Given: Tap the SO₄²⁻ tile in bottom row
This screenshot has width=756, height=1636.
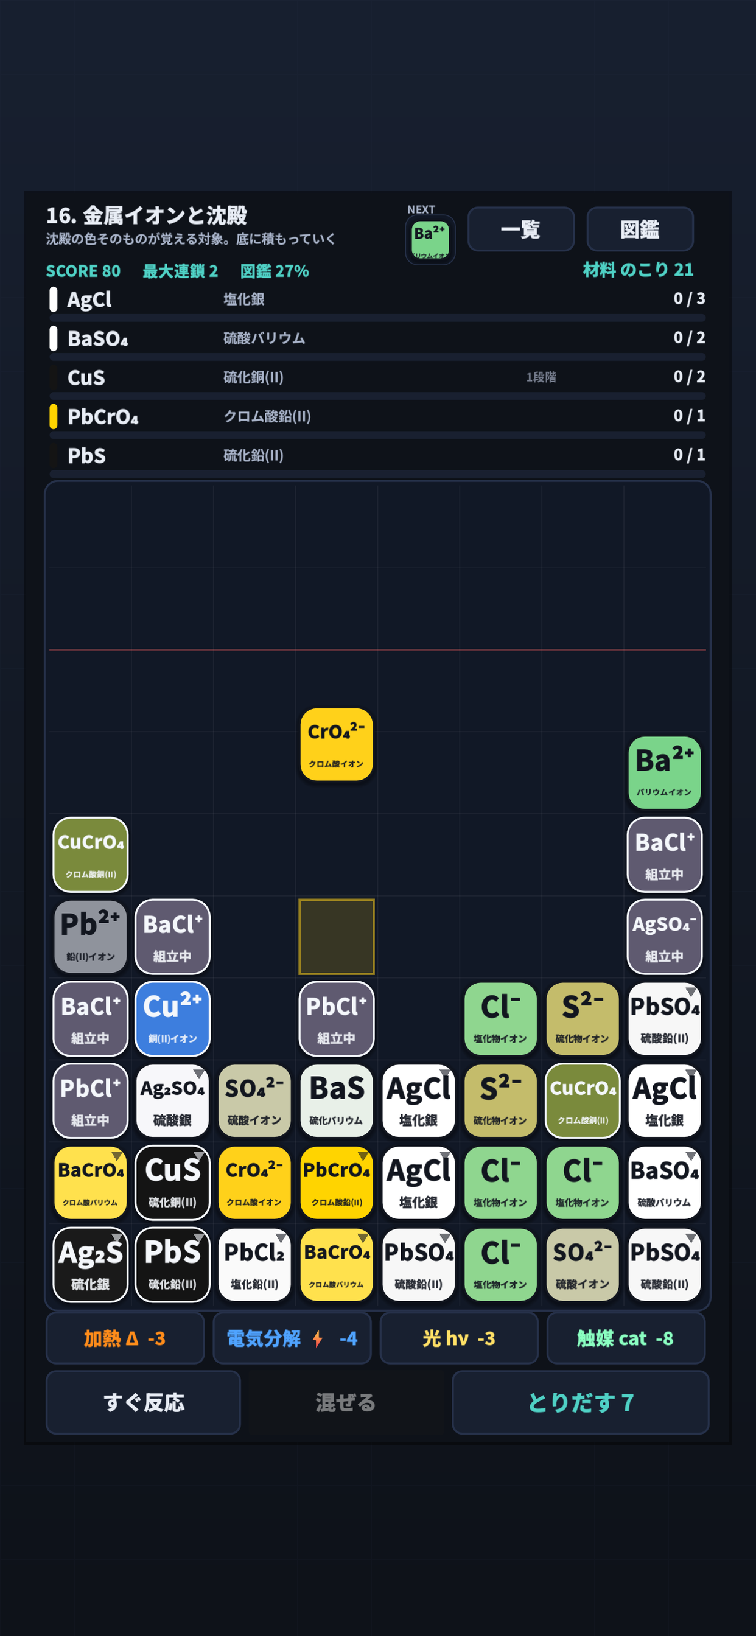Looking at the screenshot, I should [x=583, y=1265].
